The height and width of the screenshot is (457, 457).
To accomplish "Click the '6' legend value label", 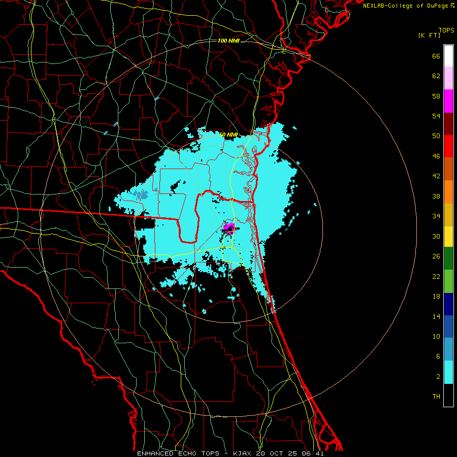I will tap(438, 356).
